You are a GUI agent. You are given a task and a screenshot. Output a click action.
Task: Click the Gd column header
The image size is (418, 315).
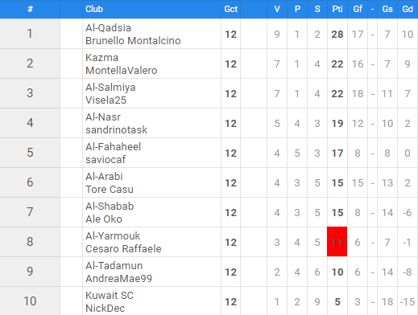pos(408,9)
